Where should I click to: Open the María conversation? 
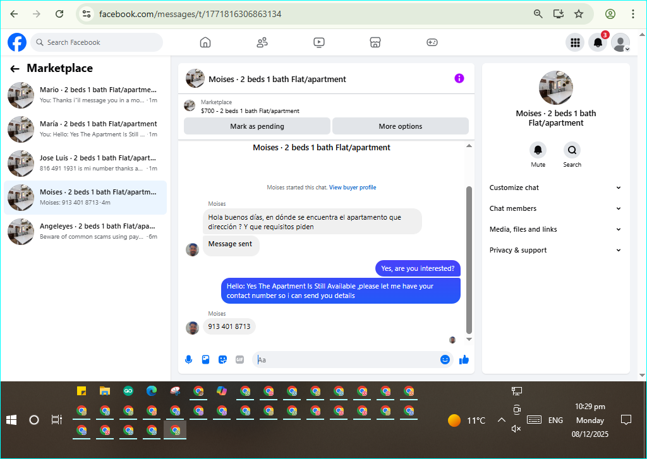(x=85, y=129)
